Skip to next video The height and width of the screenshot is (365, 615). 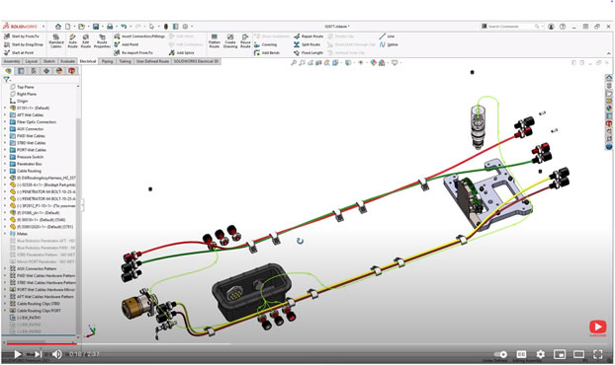(x=38, y=354)
